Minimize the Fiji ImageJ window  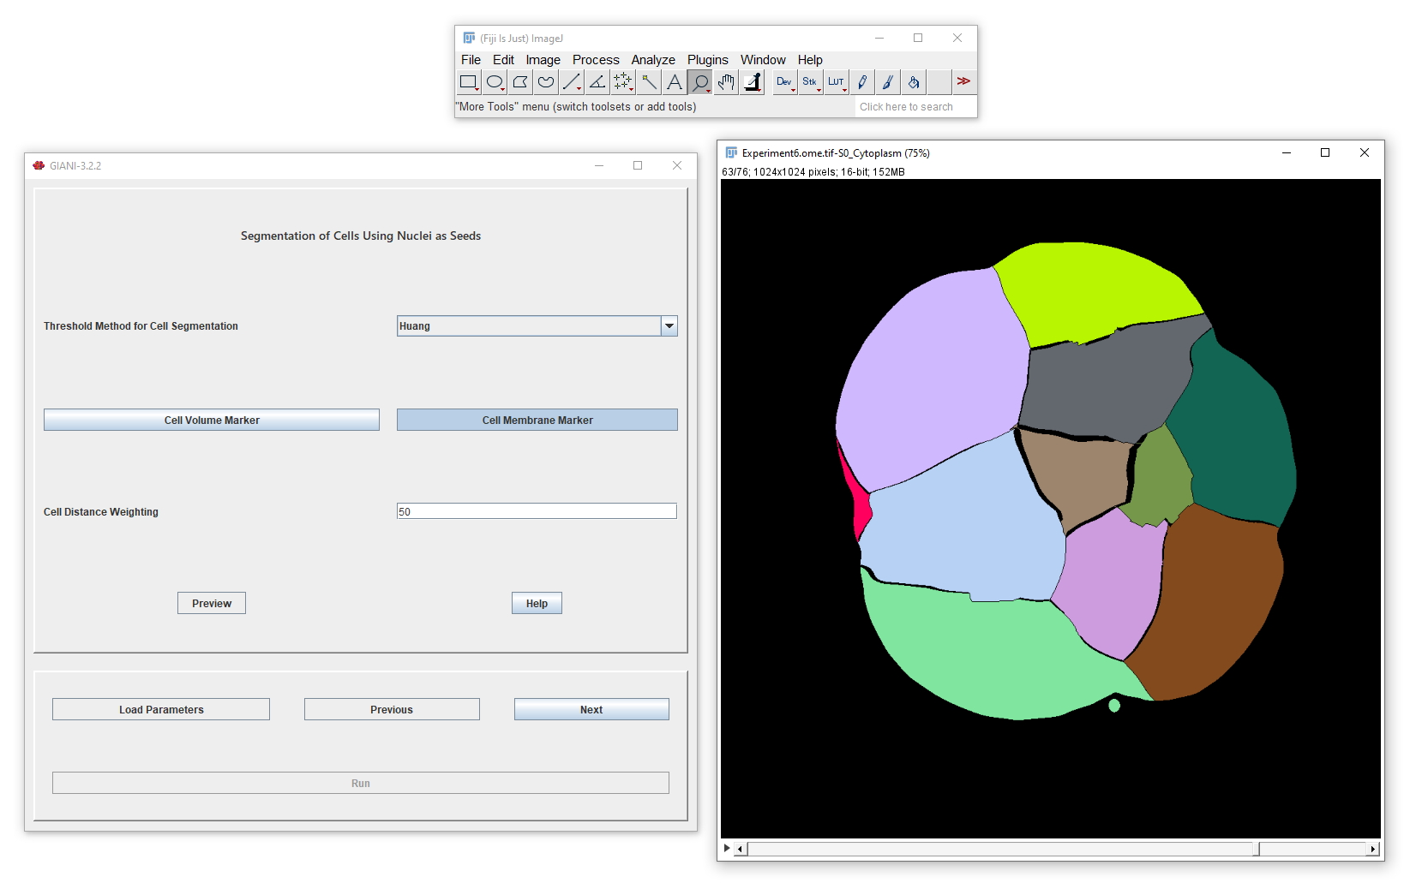[x=879, y=38]
